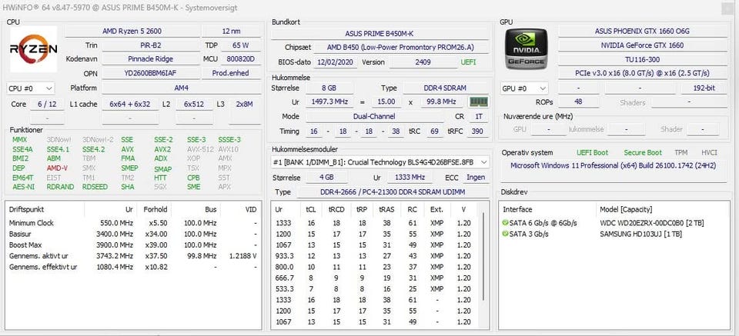Click the Microsoft Windows 11 Professional text
Screen dimensions: 739x336
point(614,165)
